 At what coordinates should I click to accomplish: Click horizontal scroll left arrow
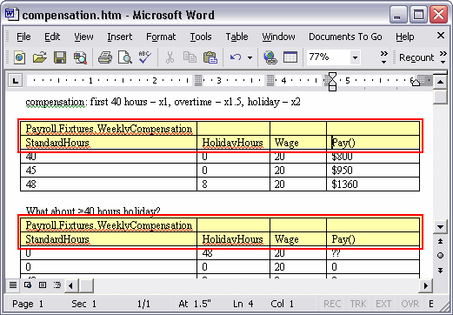click(70, 285)
